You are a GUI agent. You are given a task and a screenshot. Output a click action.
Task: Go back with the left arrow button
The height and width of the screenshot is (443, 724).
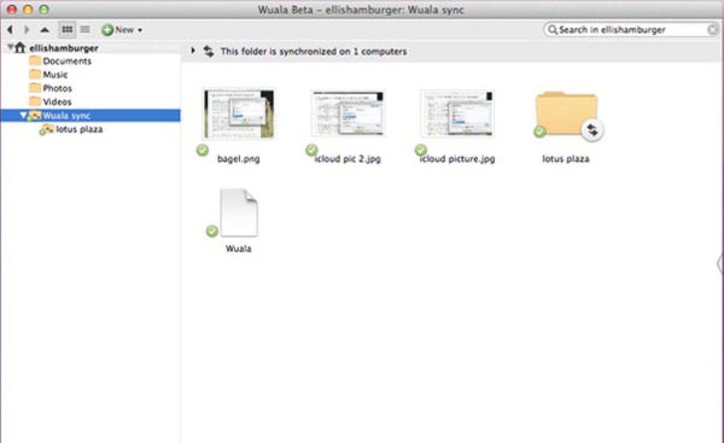point(10,29)
